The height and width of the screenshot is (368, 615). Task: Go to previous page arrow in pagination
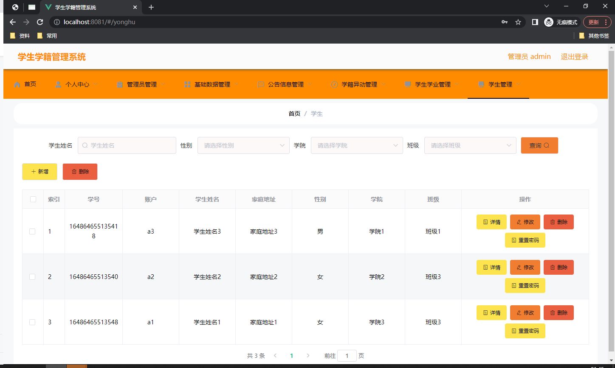click(275, 356)
